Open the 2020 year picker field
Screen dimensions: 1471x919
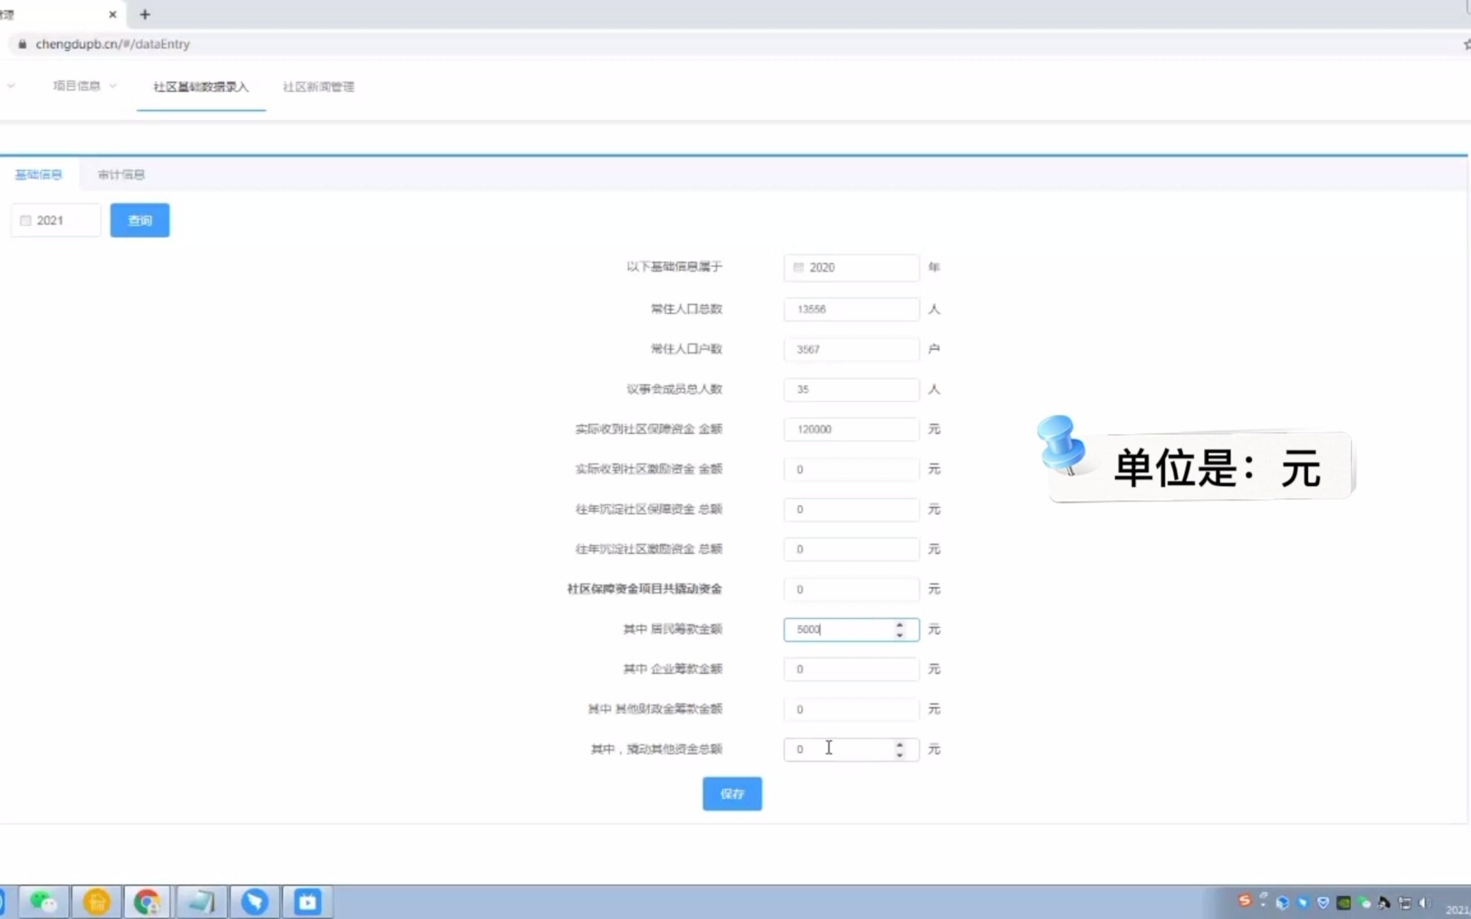click(x=850, y=267)
